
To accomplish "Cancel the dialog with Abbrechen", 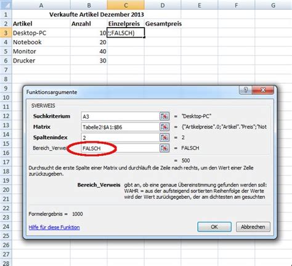I will point(253,227).
